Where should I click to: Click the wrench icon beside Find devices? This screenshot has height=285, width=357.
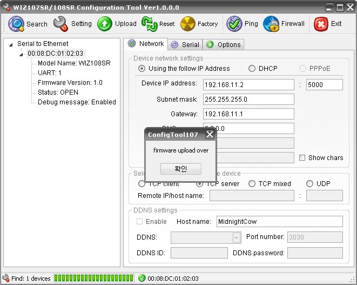coord(5,278)
